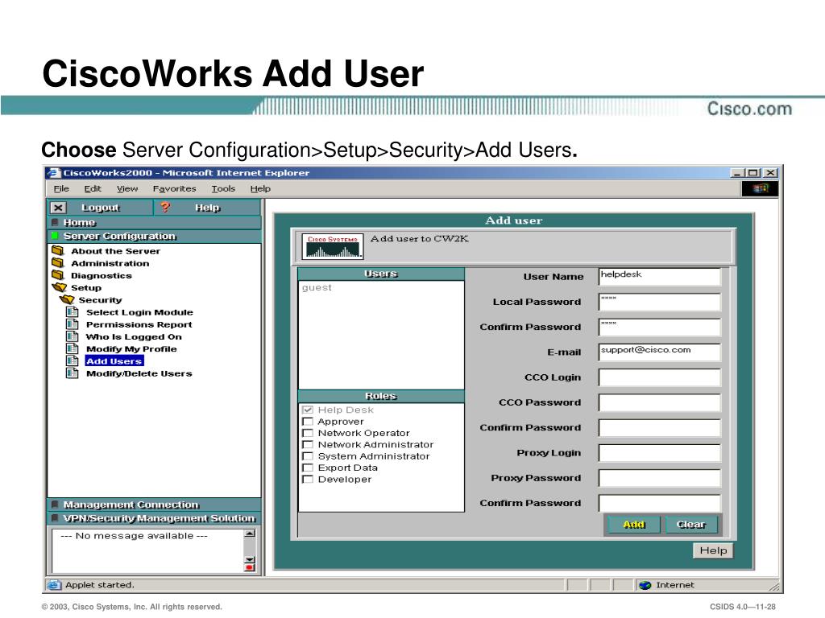Tick the System Administrator role checkbox
Screen dimensions: 825x618
(x=308, y=455)
